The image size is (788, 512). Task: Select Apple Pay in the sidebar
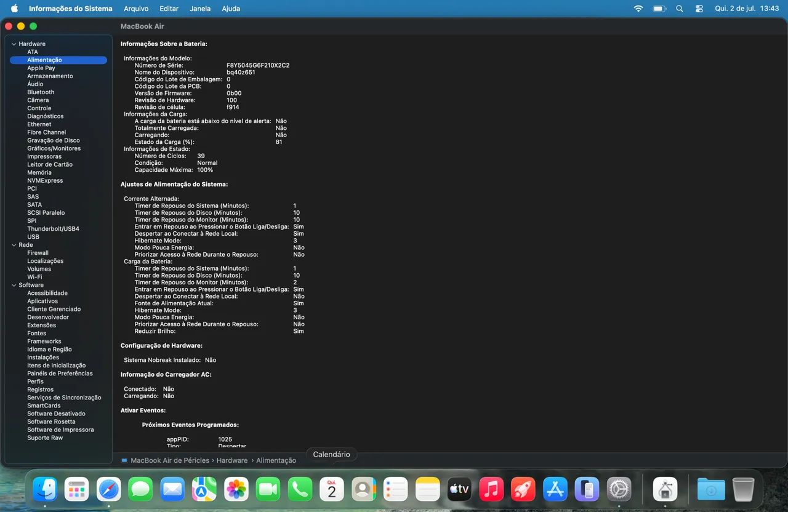pos(41,68)
